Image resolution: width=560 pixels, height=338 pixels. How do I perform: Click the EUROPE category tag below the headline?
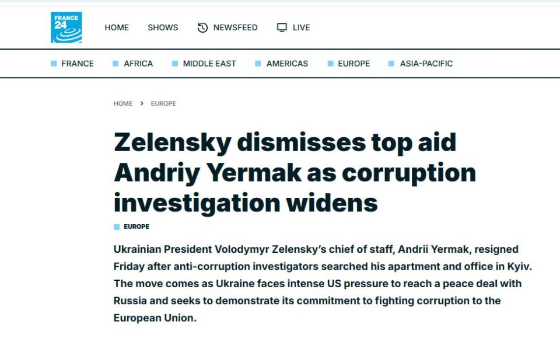136,227
